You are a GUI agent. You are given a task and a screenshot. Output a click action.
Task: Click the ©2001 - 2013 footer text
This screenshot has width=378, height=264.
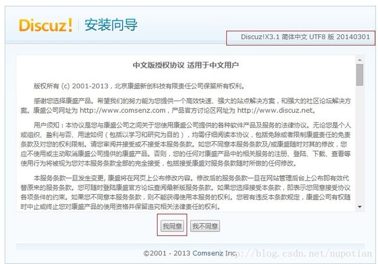click(x=167, y=253)
